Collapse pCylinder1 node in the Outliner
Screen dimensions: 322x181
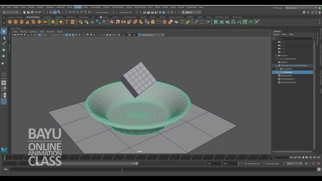pyautogui.click(x=278, y=69)
